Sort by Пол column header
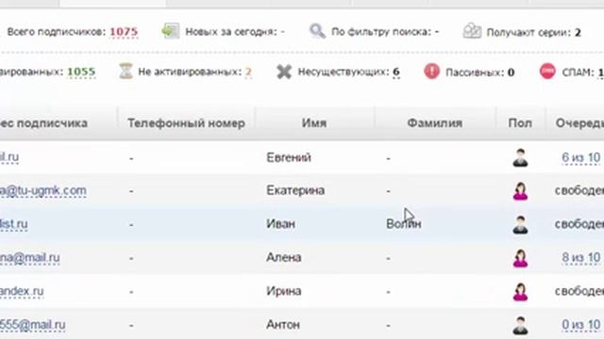The height and width of the screenshot is (339, 604). (x=520, y=123)
